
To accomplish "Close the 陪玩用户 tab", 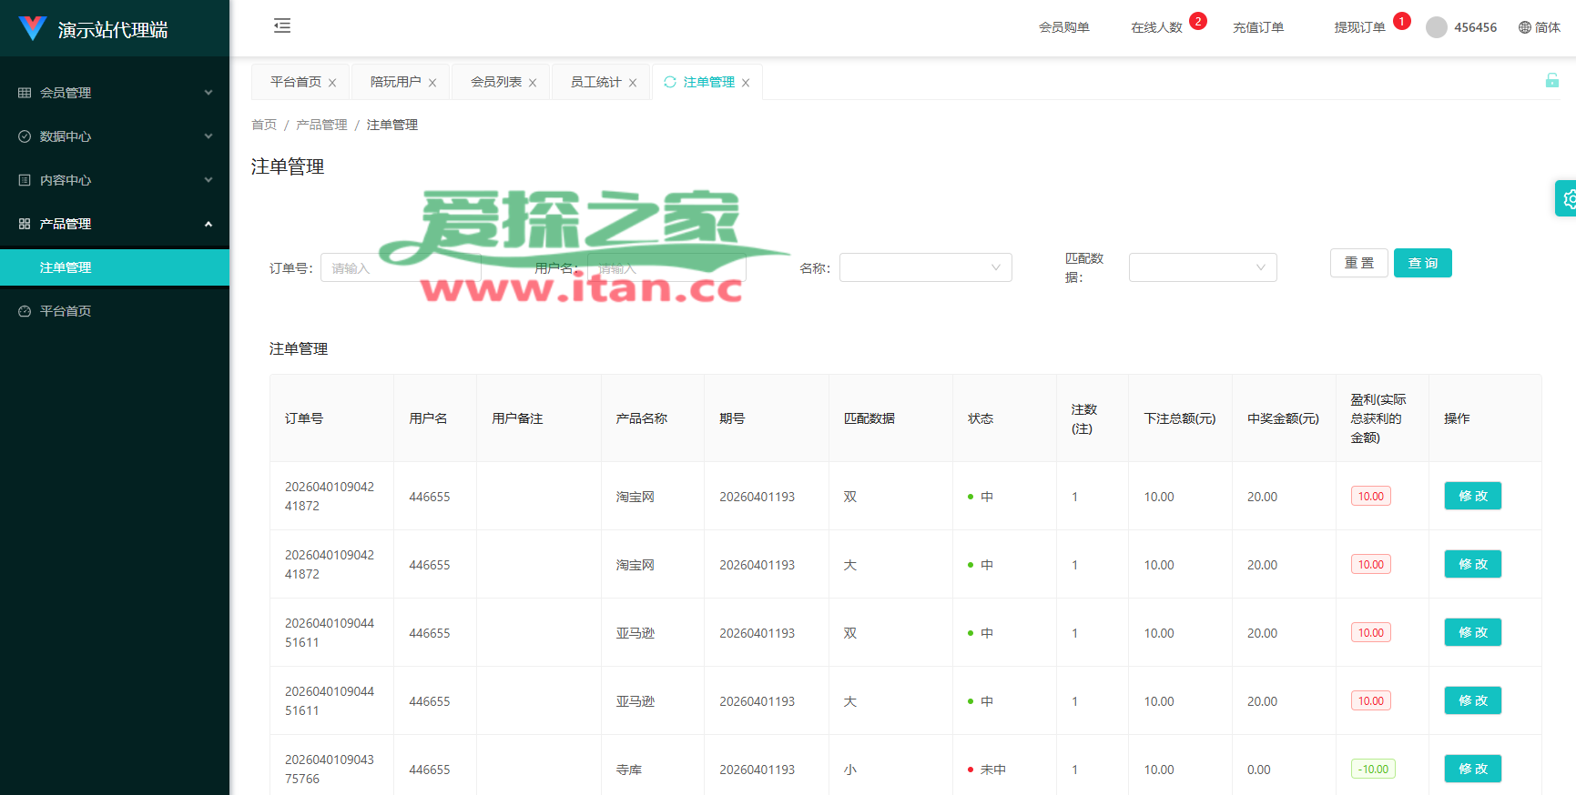I will click(x=432, y=83).
